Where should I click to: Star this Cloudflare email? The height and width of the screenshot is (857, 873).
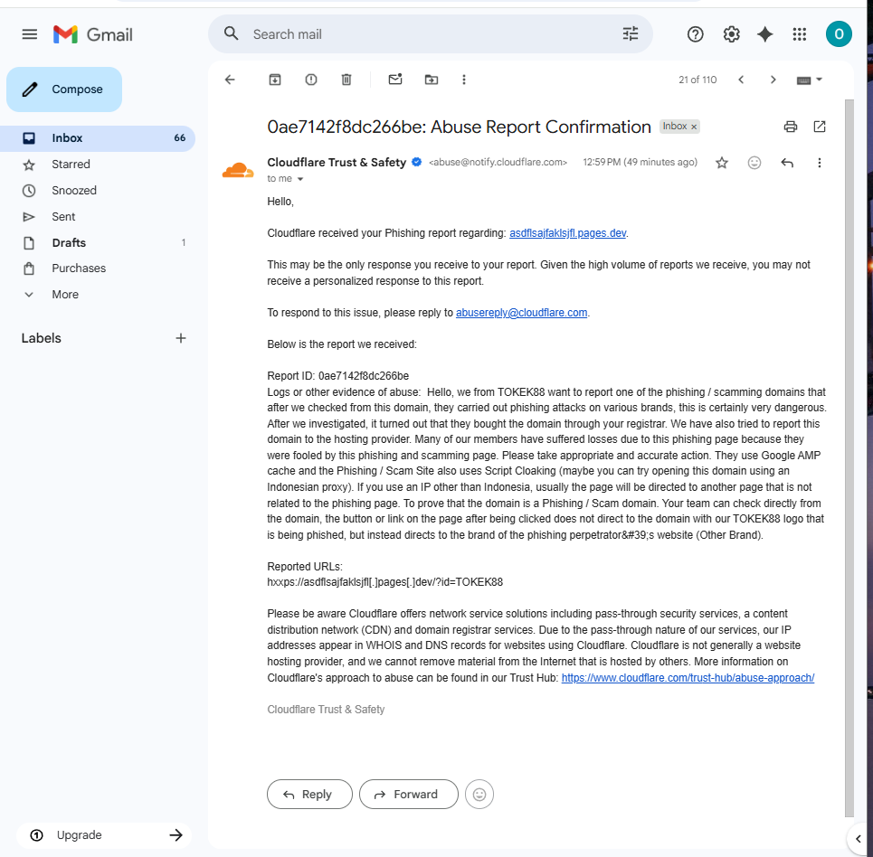(x=722, y=163)
